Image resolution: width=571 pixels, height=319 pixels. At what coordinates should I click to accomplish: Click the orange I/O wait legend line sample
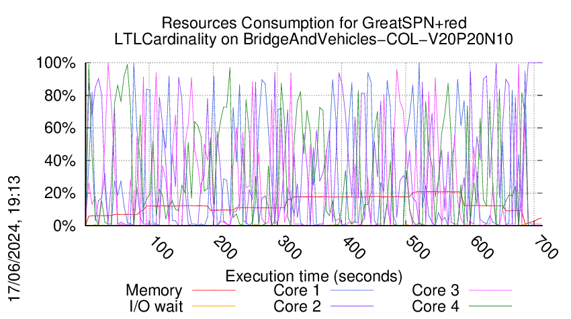tap(214, 306)
